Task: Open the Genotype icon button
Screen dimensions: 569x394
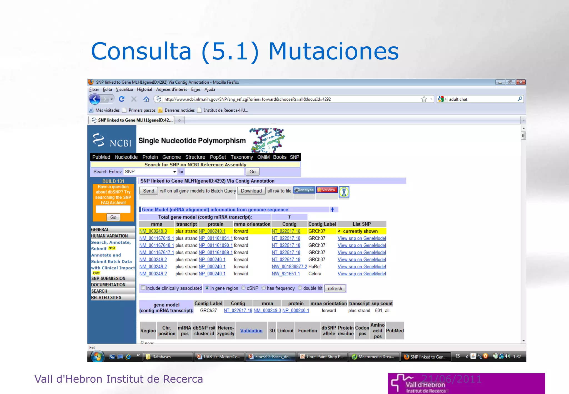Action: (304, 190)
